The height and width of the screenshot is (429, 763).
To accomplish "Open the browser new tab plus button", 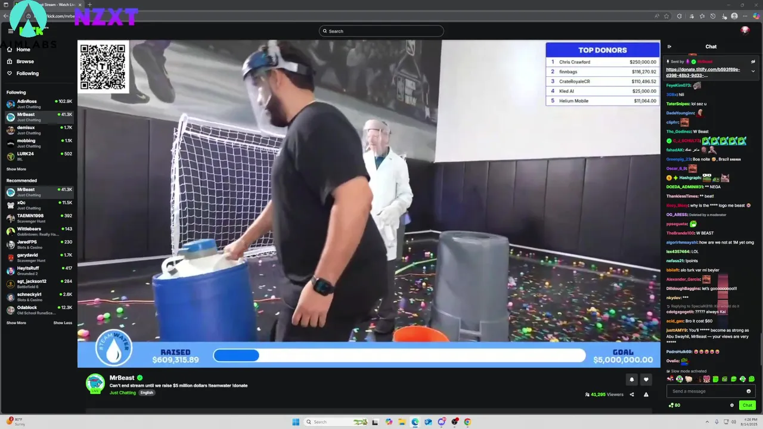I will click(89, 5).
